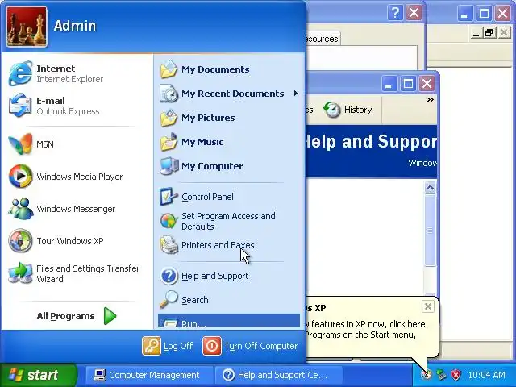516x387 pixels.
Task: Click the Start button
Action: click(x=37, y=375)
